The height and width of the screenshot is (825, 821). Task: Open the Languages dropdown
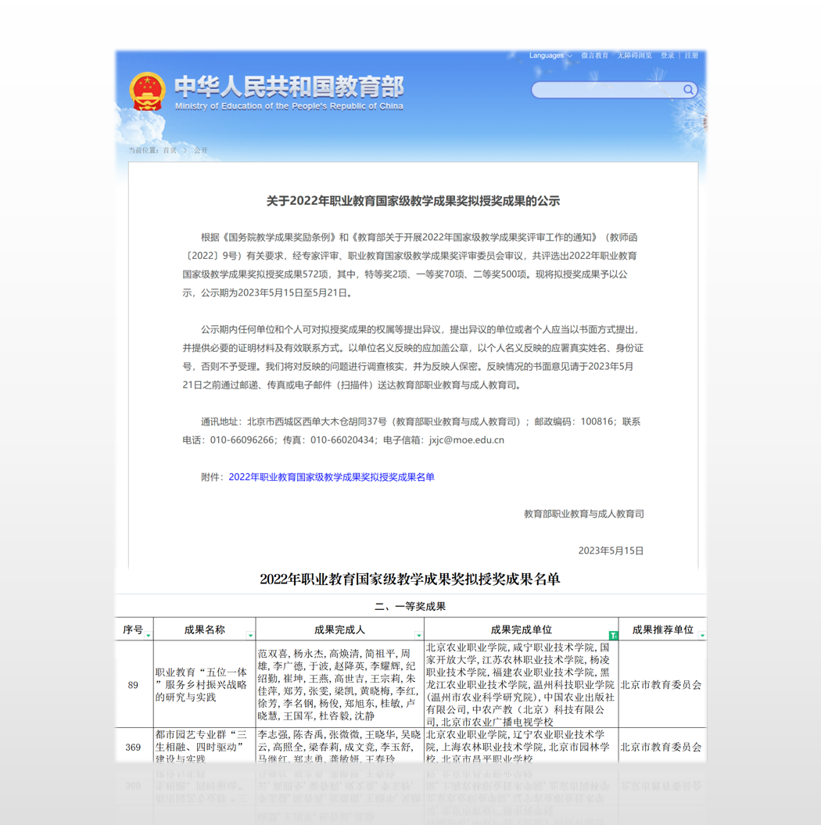coord(550,56)
